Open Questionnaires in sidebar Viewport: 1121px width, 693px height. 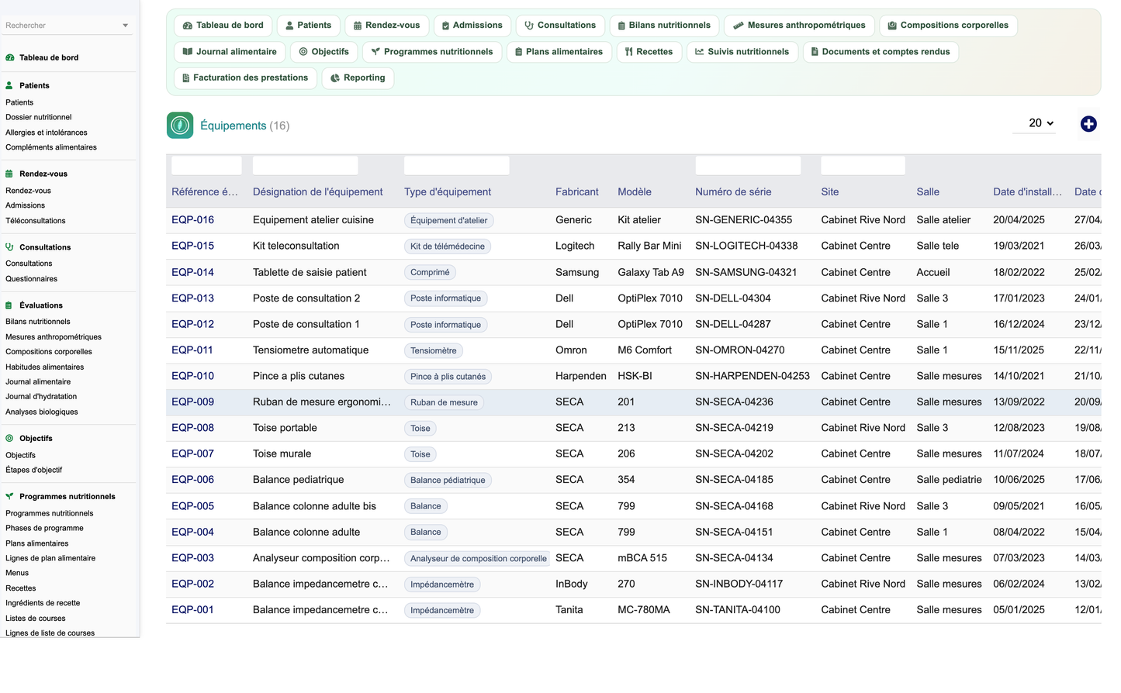pos(31,279)
